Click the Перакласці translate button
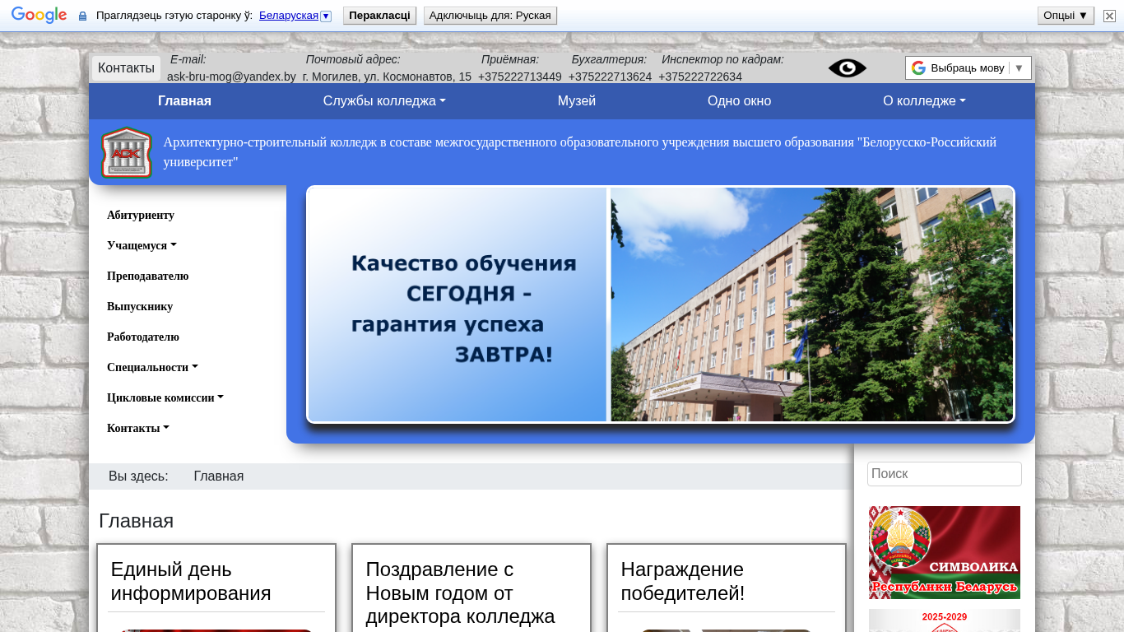Viewport: 1124px width, 632px height. [x=379, y=16]
